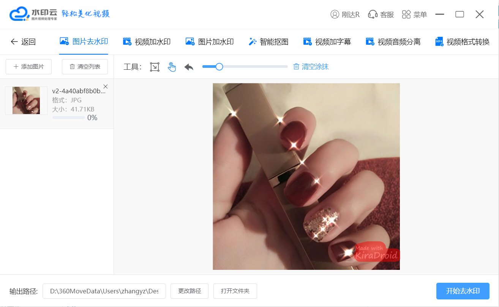Click the brush size slider handle
Screen dimensions: 499x307
pyautogui.click(x=219, y=67)
